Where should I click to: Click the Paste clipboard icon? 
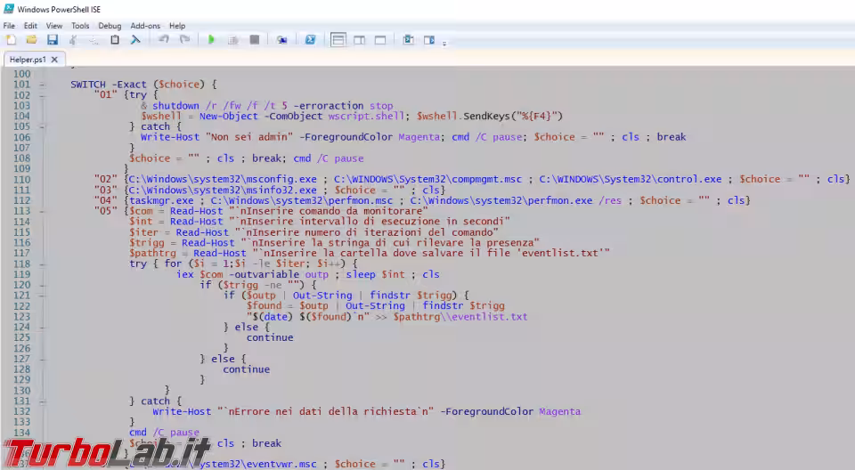(114, 40)
